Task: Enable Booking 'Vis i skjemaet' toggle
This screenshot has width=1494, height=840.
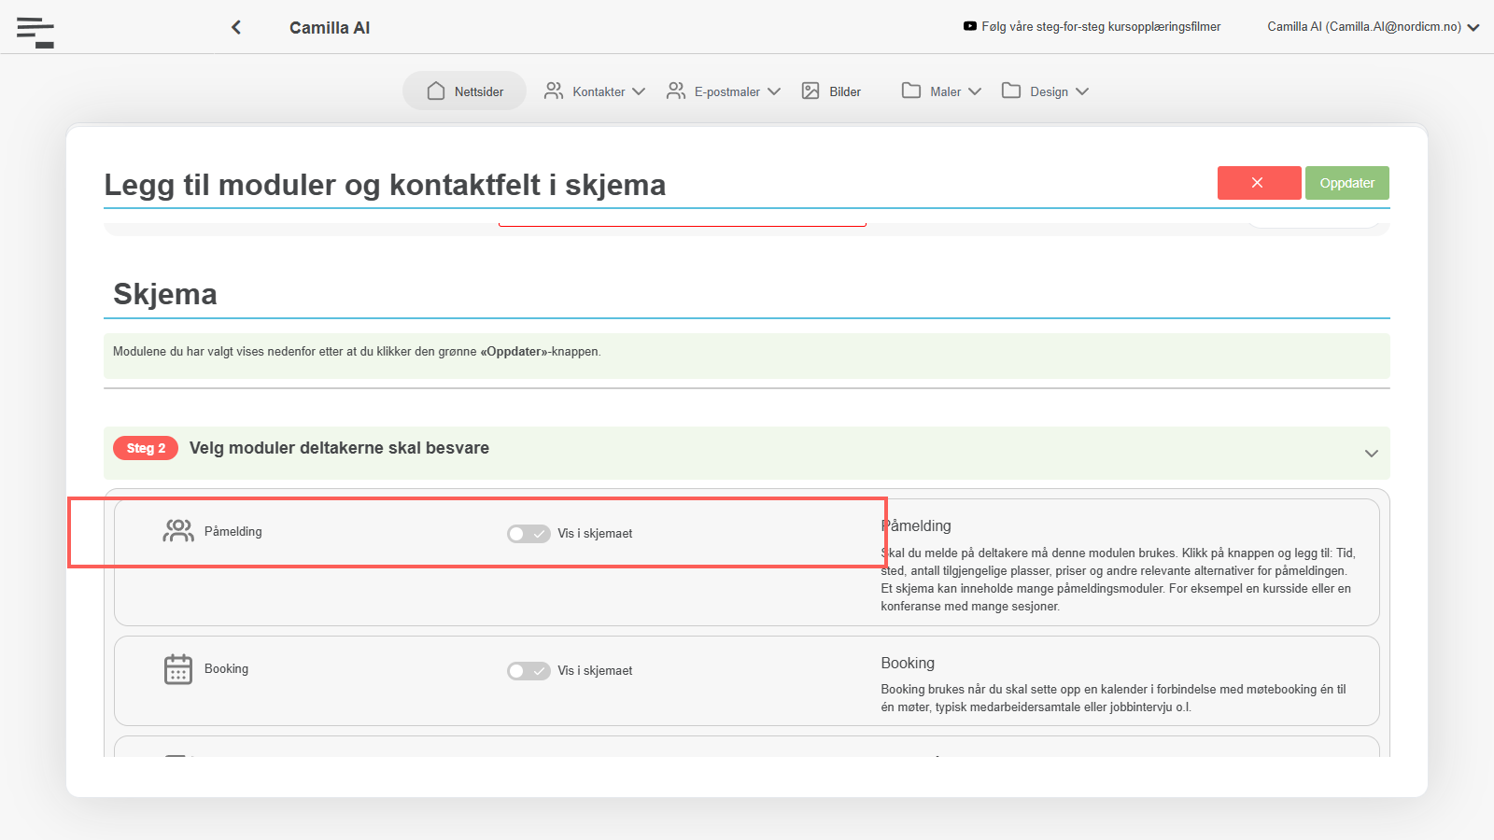Action: [529, 671]
